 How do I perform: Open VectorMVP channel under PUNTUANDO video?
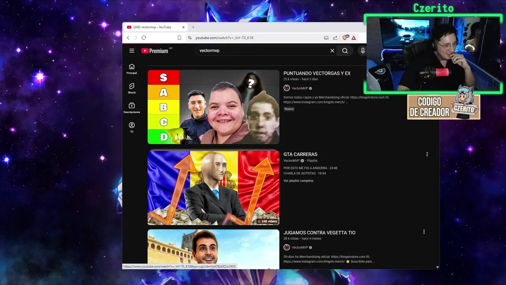(x=300, y=88)
